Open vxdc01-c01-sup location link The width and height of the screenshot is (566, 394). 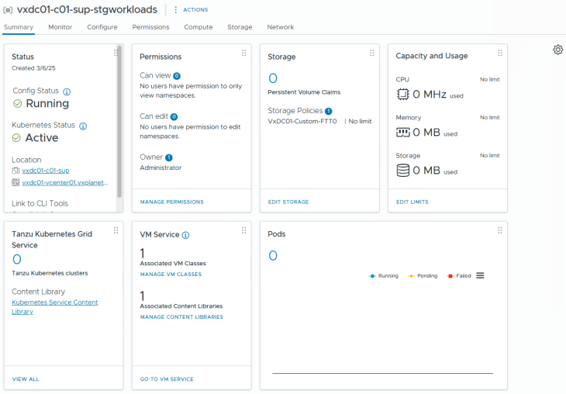[x=46, y=171]
